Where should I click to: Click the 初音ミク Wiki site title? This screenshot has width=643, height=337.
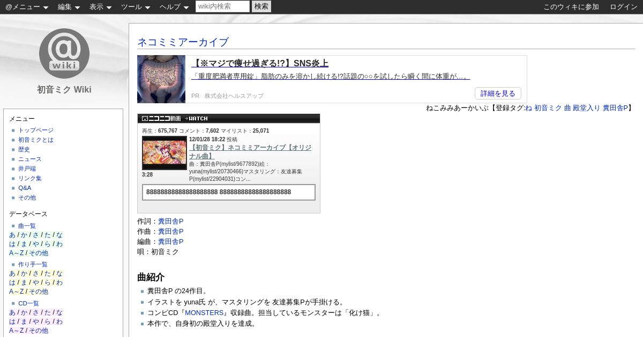[64, 89]
